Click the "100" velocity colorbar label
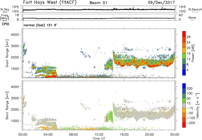202x140 pixels. click(189, 94)
